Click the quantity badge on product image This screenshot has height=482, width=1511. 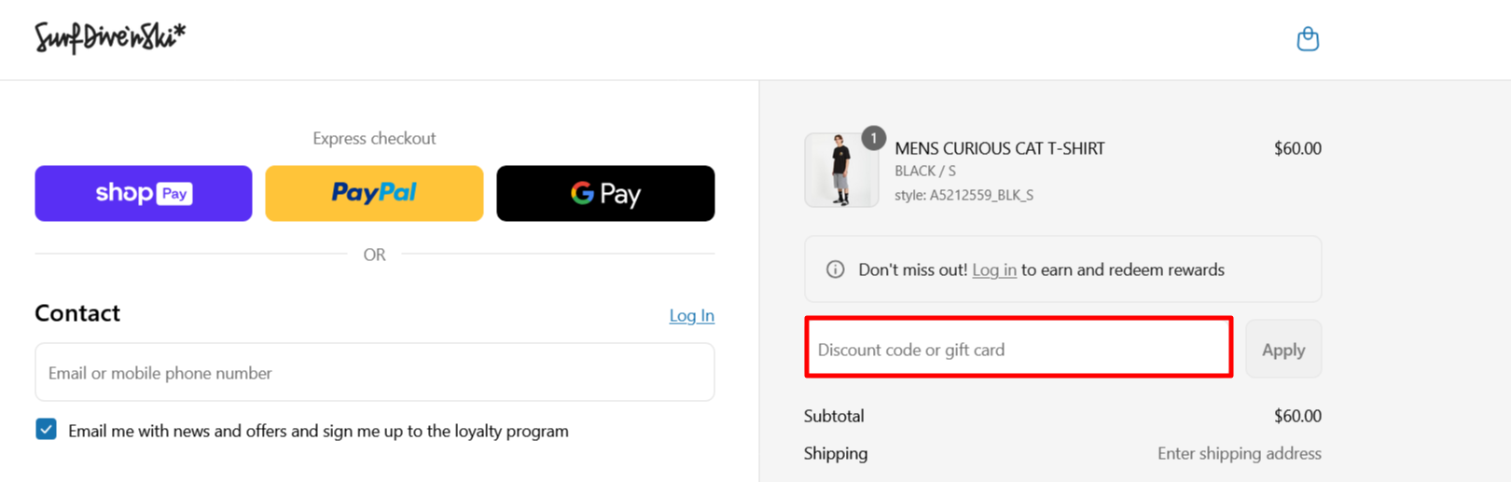point(873,138)
